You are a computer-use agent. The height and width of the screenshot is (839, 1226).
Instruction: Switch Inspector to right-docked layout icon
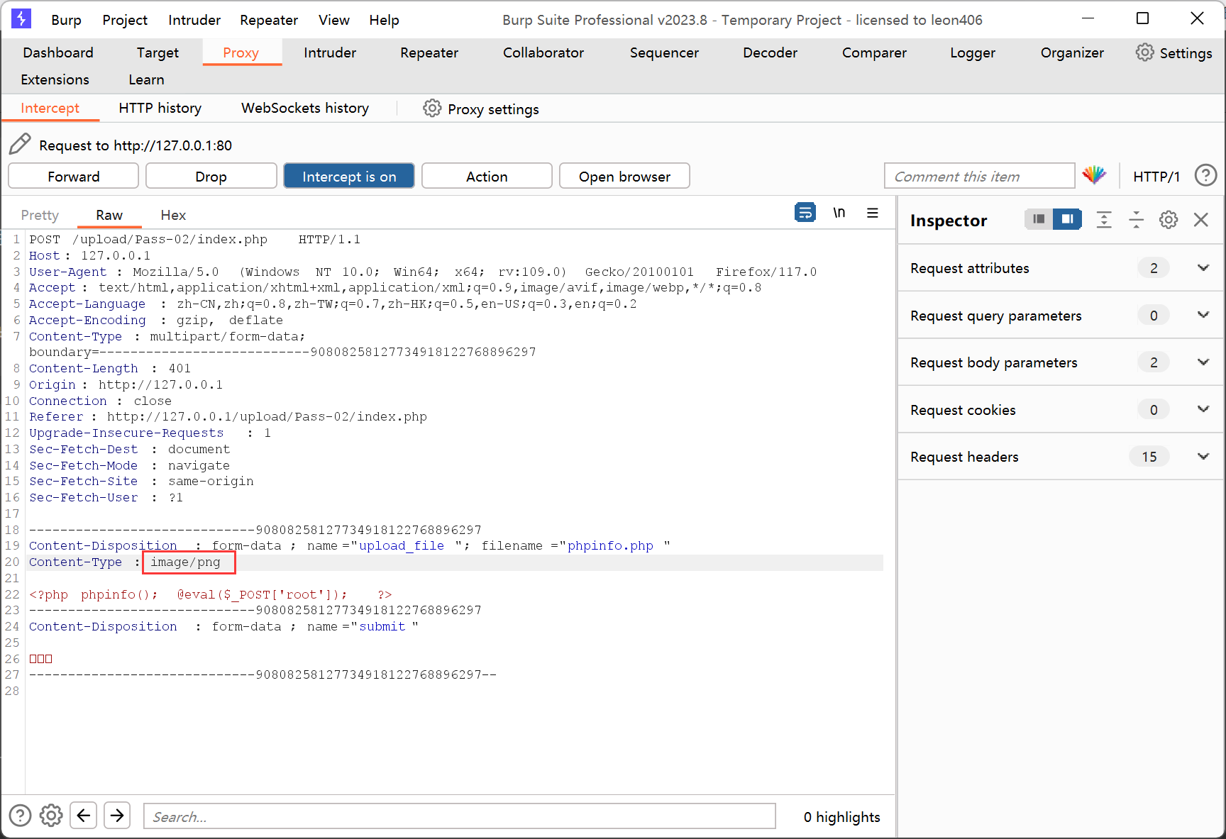[1067, 219]
